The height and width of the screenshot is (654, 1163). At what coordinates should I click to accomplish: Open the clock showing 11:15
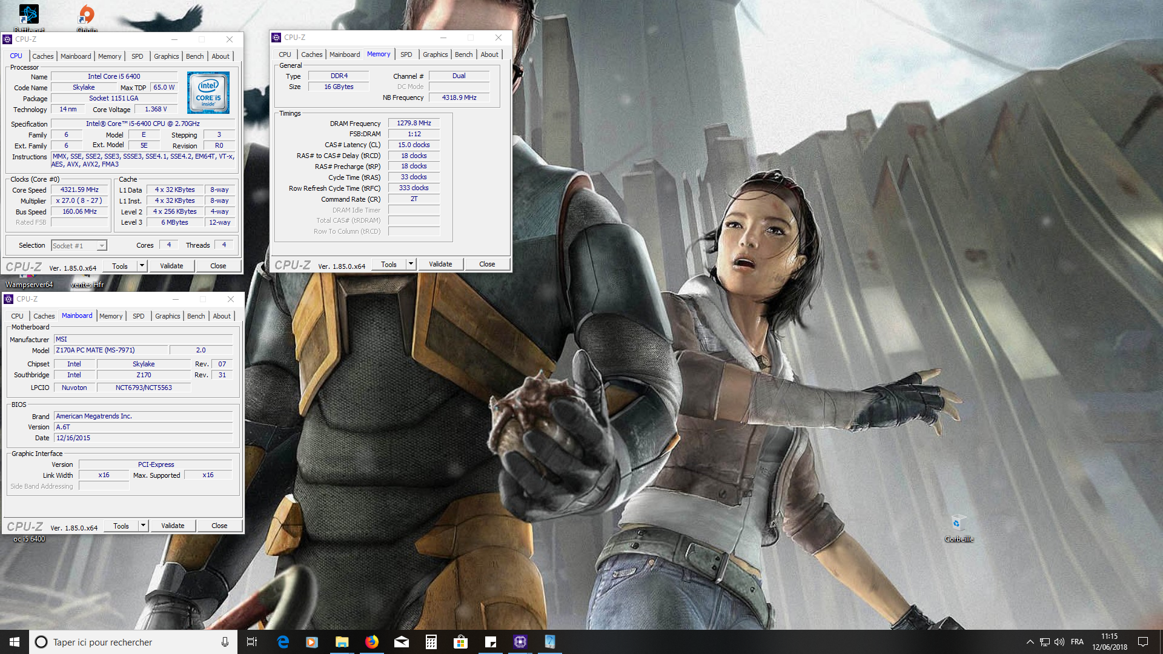(1110, 642)
